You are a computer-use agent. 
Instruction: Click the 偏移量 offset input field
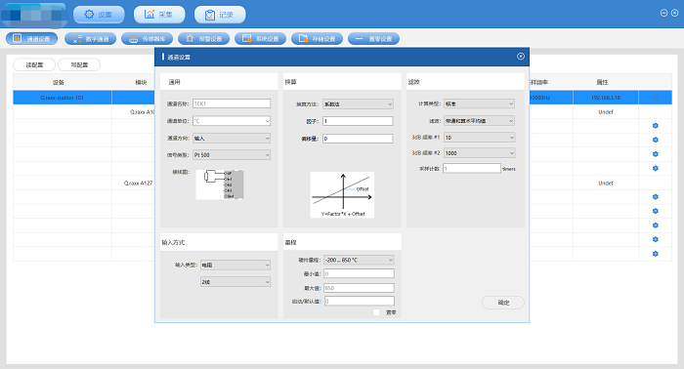click(x=358, y=139)
